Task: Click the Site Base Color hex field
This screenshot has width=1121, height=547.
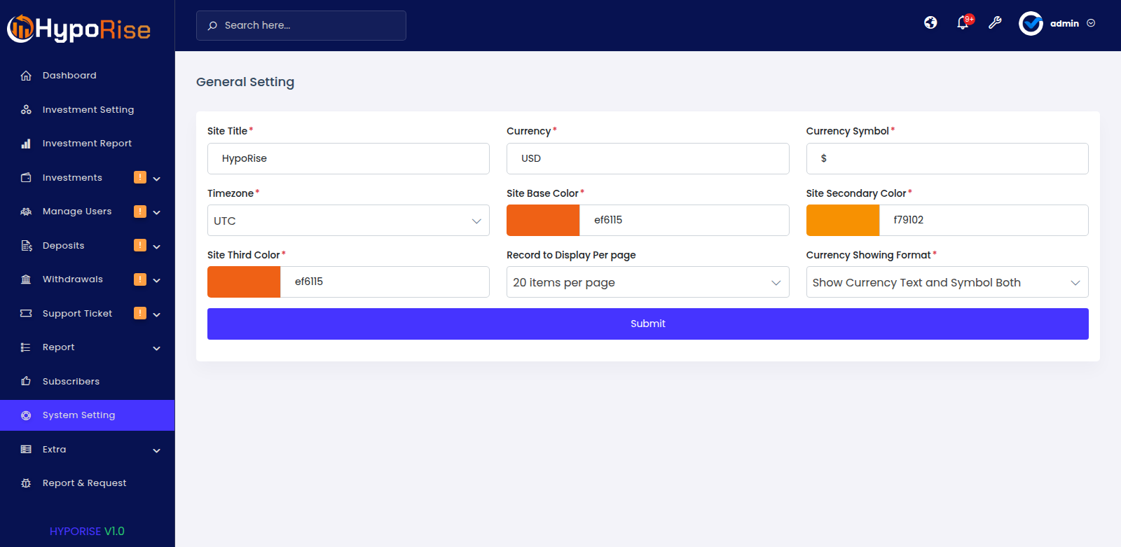Action: pos(685,220)
